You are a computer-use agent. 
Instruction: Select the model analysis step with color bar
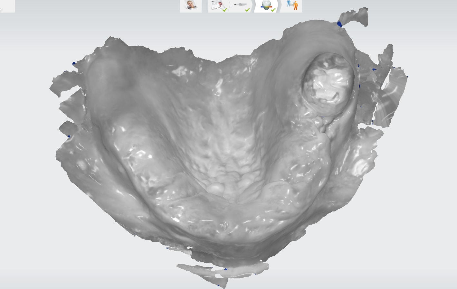click(x=266, y=5)
